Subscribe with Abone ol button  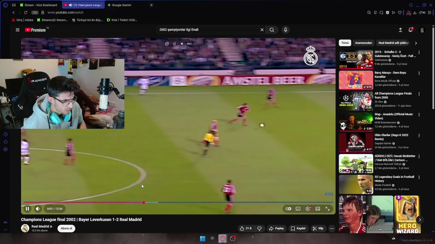(x=66, y=228)
